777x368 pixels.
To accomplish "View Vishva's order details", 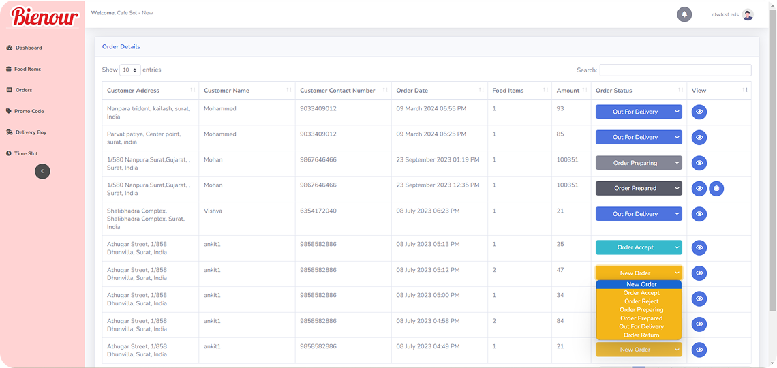I will pyautogui.click(x=699, y=214).
